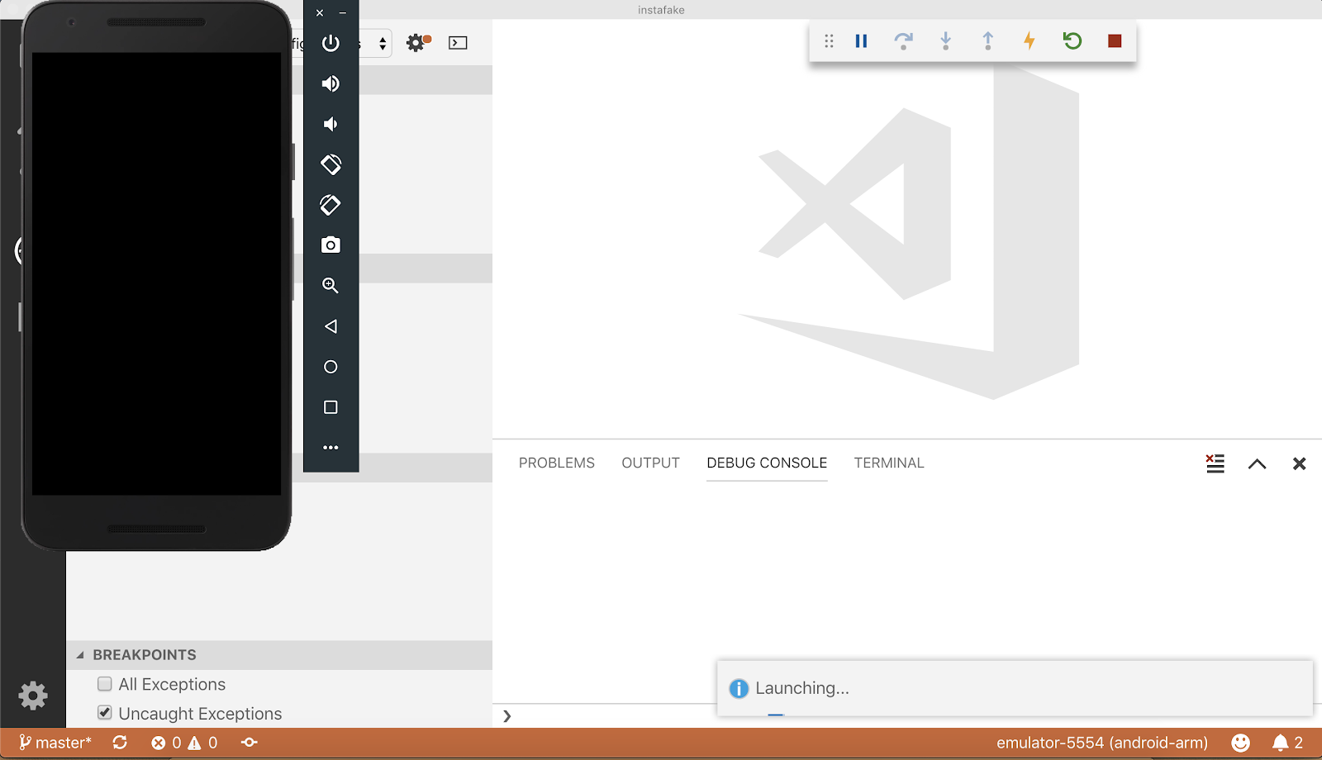Open the TERMINAL tab

pos(889,463)
